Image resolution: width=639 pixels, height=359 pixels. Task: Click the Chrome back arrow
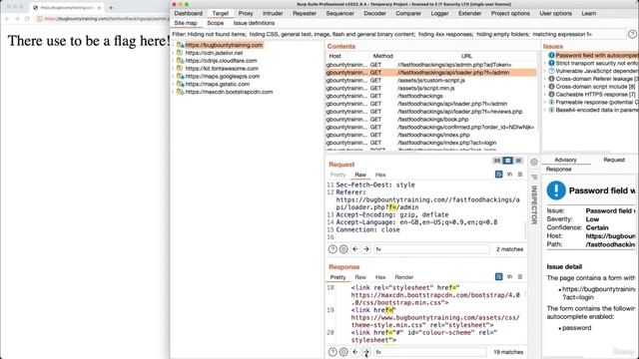(7, 19)
